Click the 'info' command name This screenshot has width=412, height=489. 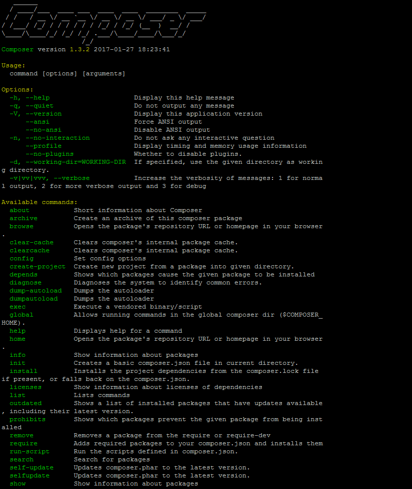click(18, 355)
